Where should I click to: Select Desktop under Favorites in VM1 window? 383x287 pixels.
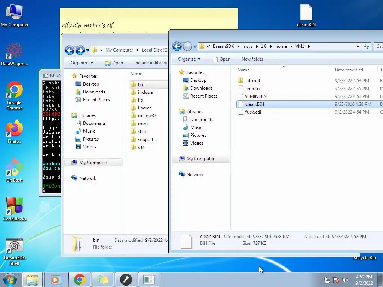click(198, 80)
